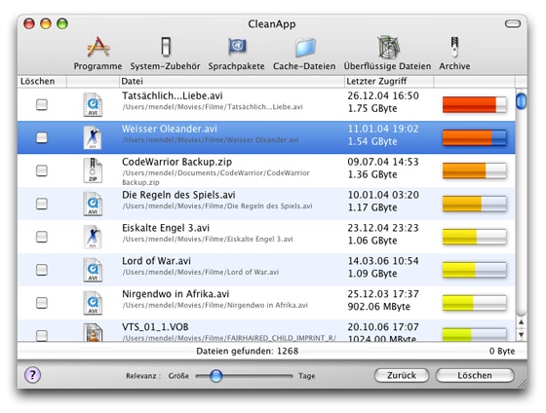The width and height of the screenshot is (546, 413).
Task: Click relevance bar of Eiskalte Engel 3.avi
Action: [x=474, y=237]
